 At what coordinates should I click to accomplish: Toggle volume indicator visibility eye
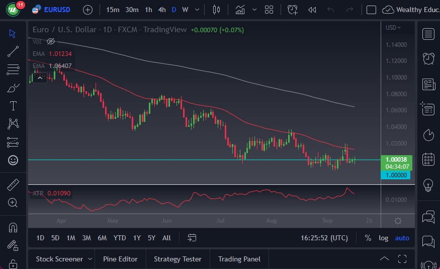(x=50, y=41)
